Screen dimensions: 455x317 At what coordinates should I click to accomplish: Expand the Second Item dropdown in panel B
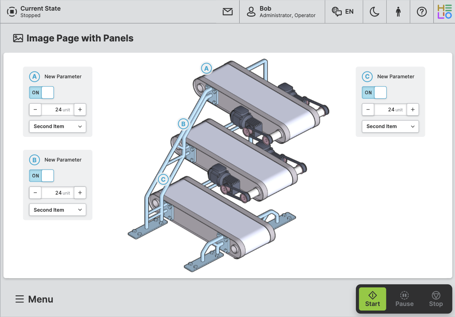[x=58, y=210]
